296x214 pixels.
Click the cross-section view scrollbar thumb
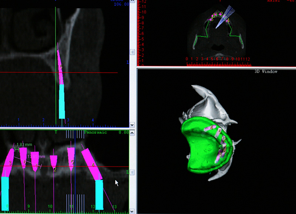[132, 52]
